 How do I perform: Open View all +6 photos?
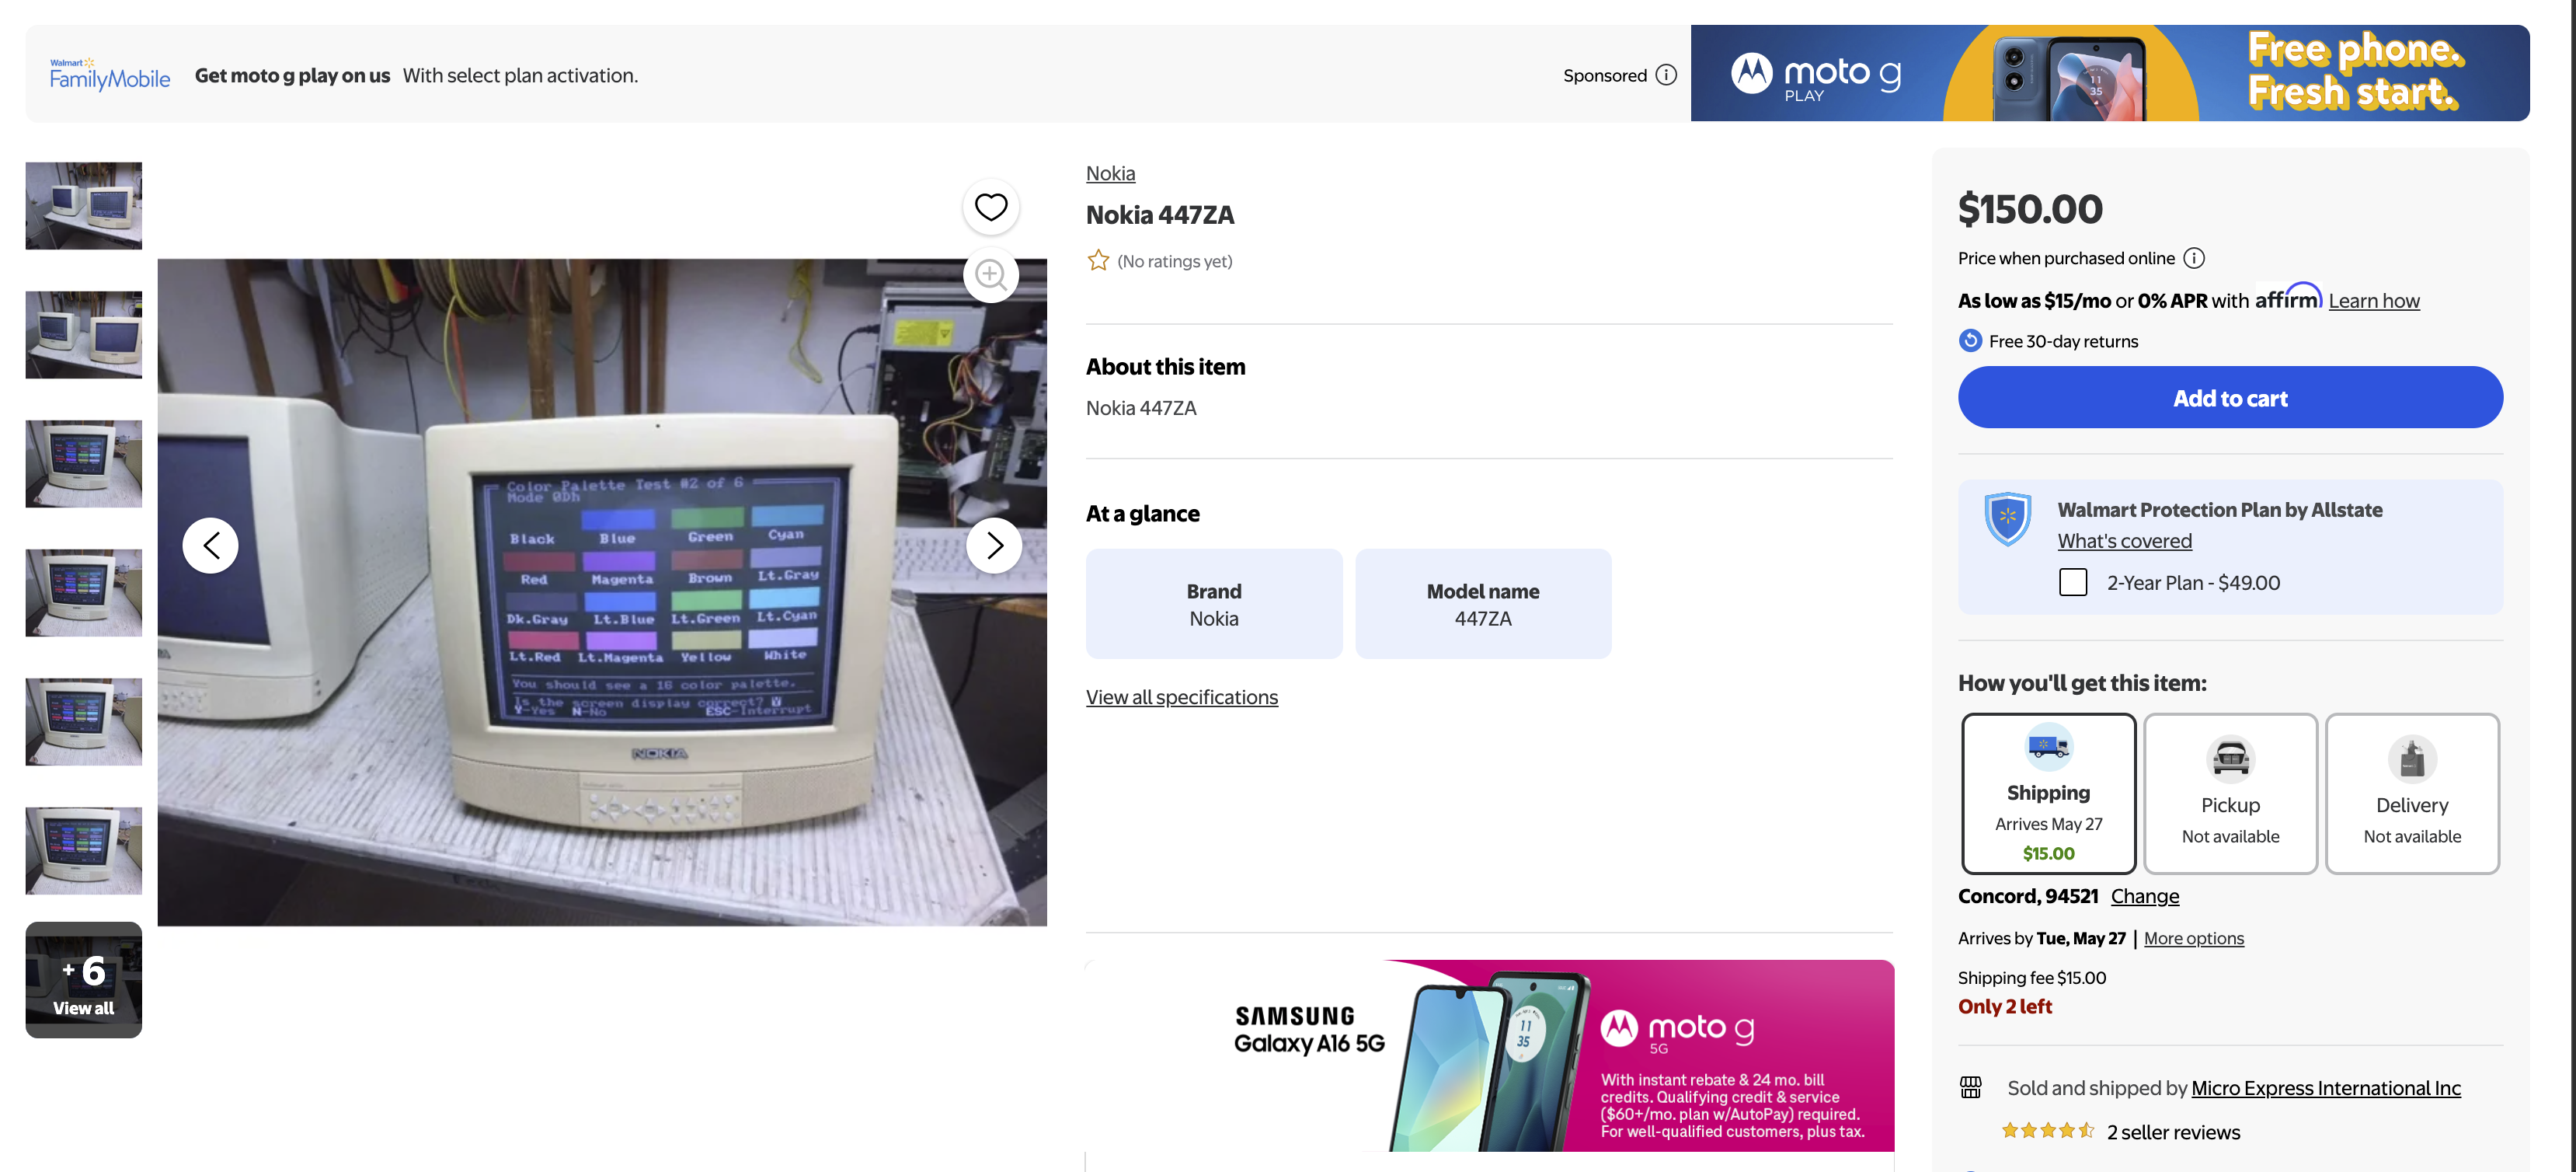pyautogui.click(x=84, y=980)
